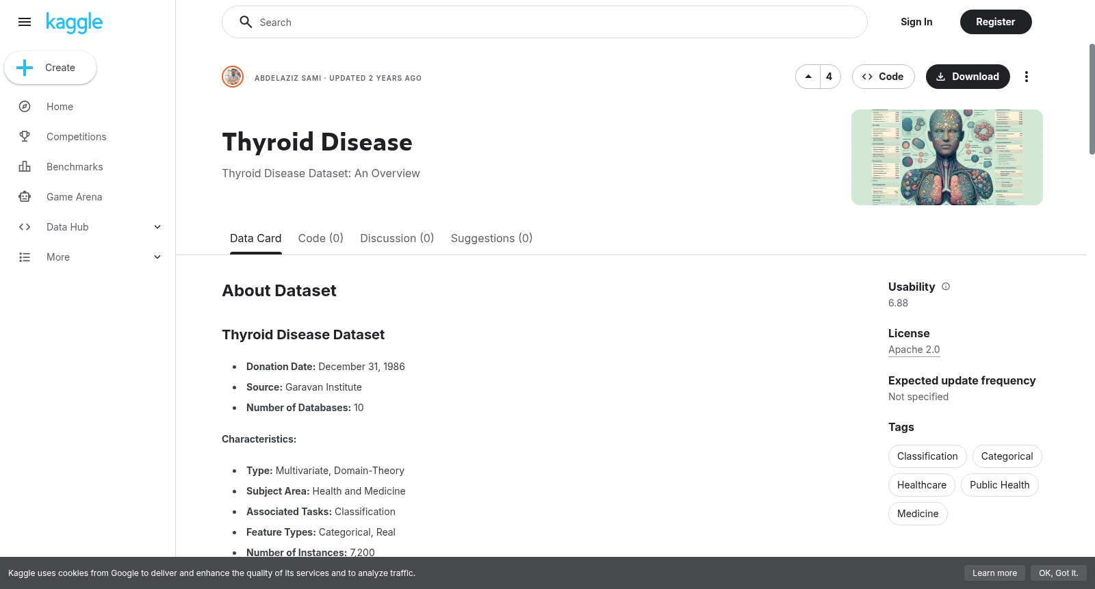View Abdelaziz Sami's profile avatar

233,77
